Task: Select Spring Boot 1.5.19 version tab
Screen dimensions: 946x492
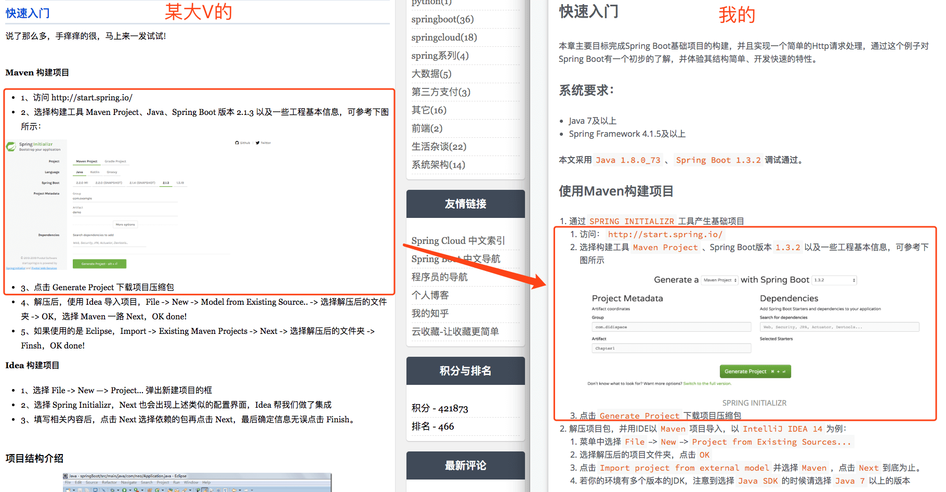Action: pyautogui.click(x=180, y=183)
